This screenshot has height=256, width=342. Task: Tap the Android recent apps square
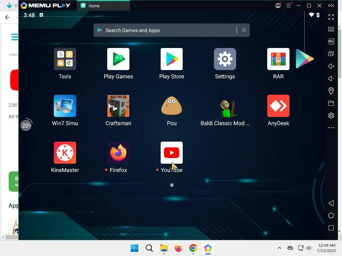tap(331, 228)
